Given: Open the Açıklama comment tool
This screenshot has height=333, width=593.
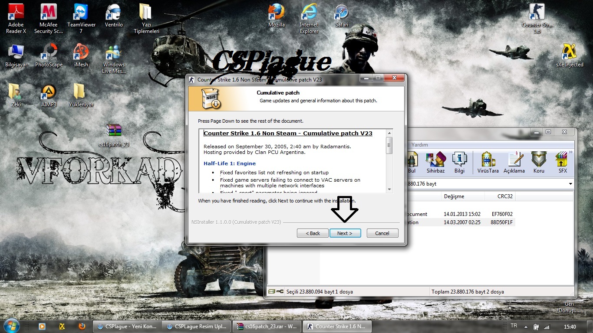Looking at the screenshot, I should [x=514, y=163].
